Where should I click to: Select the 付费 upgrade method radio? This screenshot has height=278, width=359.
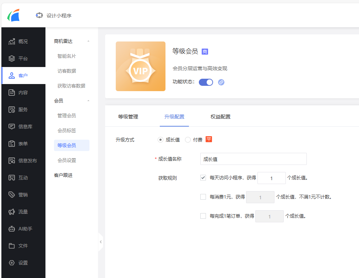(187, 139)
